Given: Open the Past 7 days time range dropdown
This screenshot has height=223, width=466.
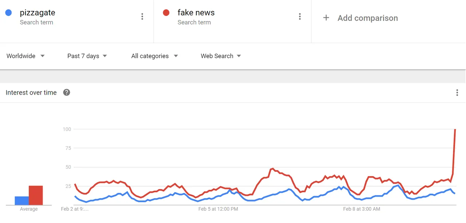Looking at the screenshot, I should click(x=87, y=56).
